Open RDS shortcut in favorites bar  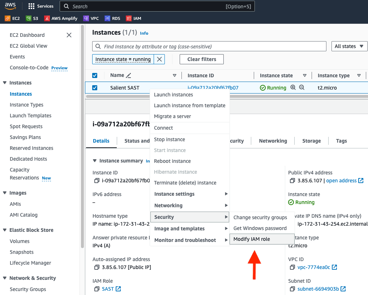(x=112, y=18)
